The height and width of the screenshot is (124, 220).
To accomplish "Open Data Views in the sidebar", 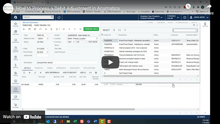I will 16,33.
